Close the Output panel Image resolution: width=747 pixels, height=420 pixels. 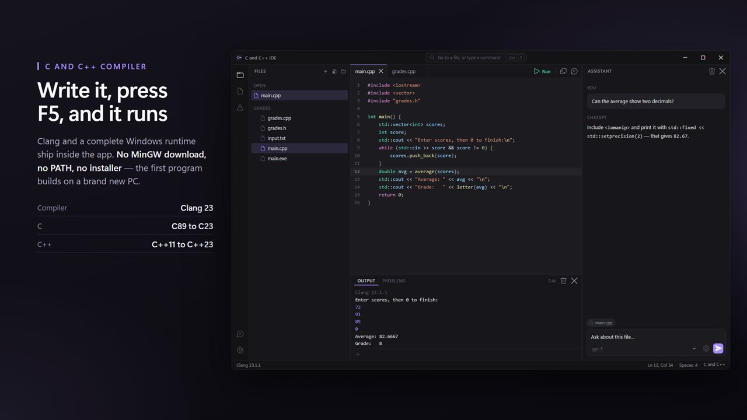(x=574, y=281)
